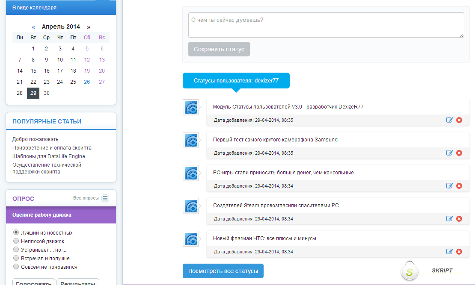Click the 'Результаты' poll button
Viewport: 475px width, 285px height.
(78, 282)
